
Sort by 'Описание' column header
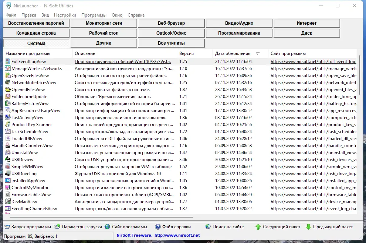tap(125, 53)
